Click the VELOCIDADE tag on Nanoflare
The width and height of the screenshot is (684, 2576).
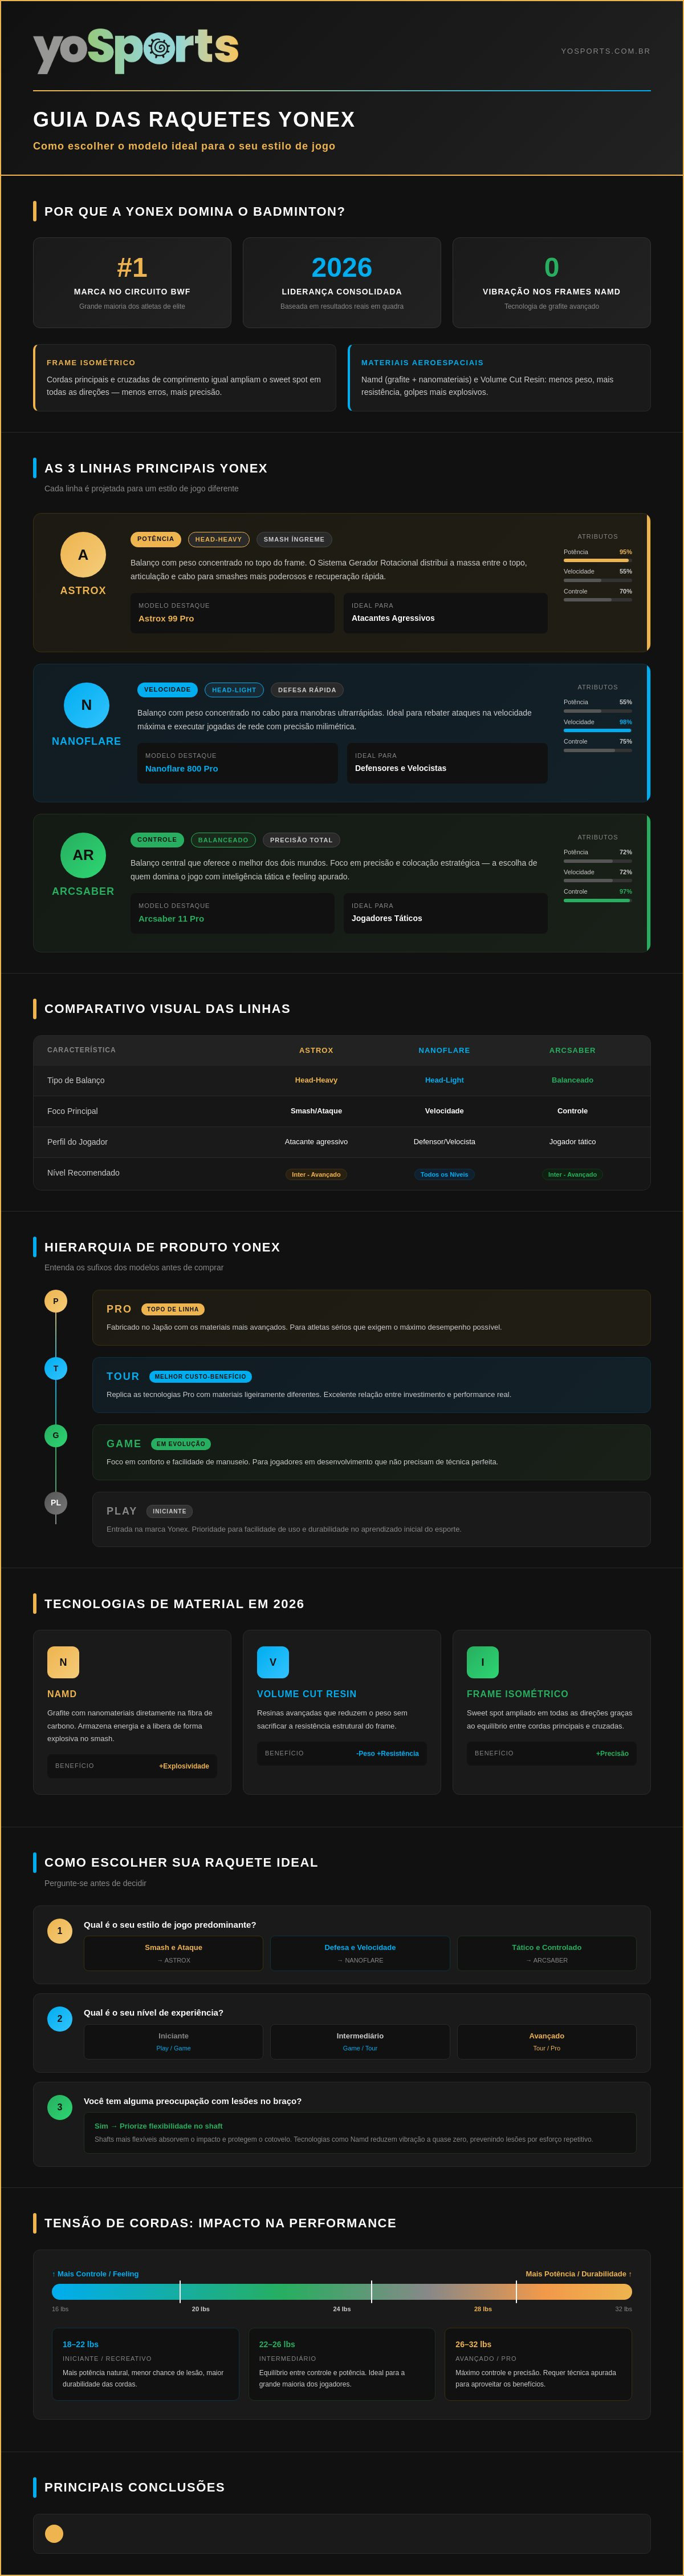(x=167, y=689)
